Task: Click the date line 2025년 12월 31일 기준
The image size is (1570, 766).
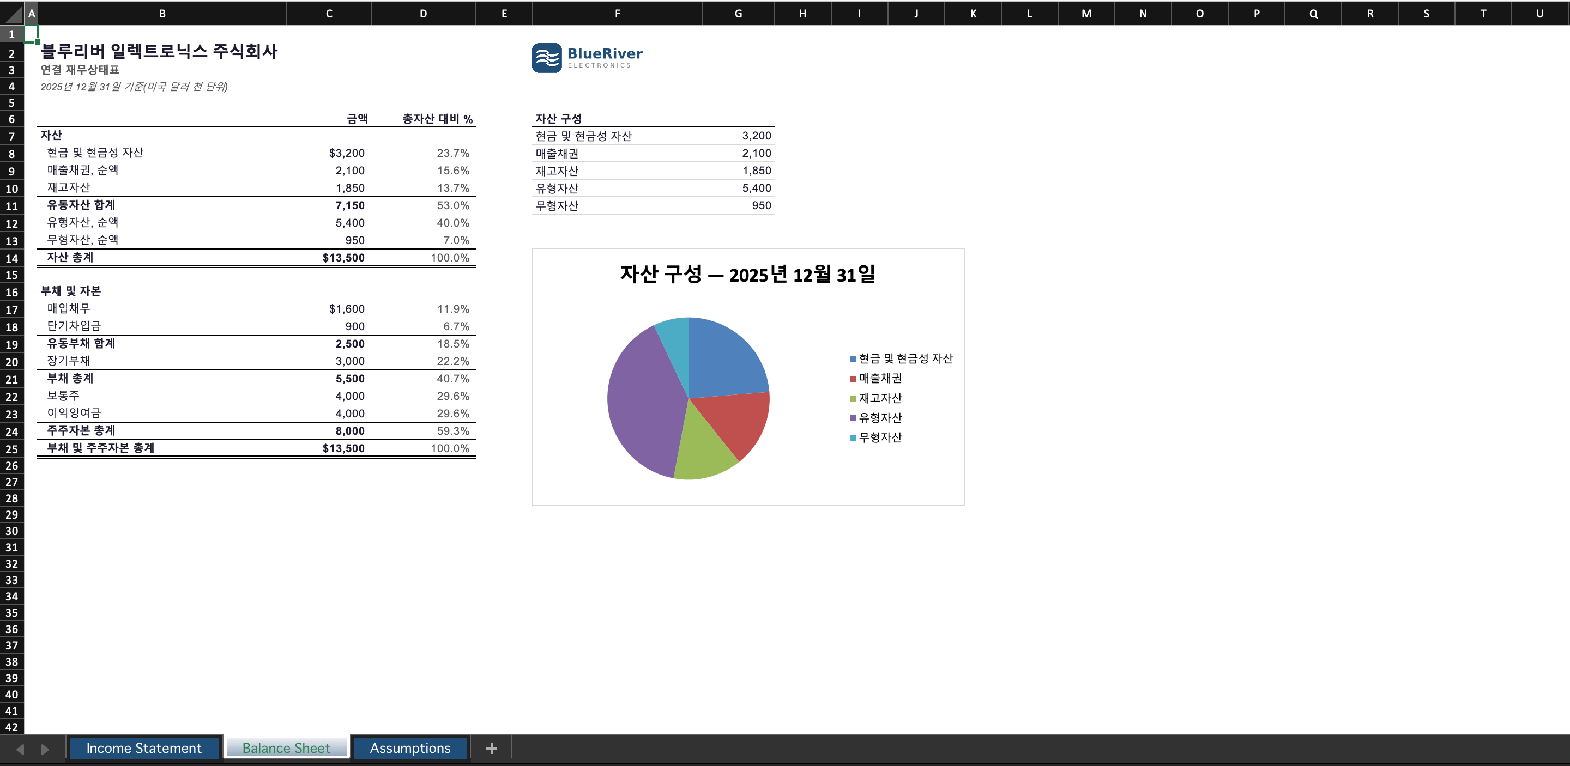Action: click(134, 87)
